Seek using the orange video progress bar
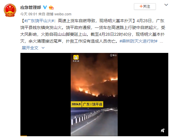 pyautogui.click(x=24, y=136)
